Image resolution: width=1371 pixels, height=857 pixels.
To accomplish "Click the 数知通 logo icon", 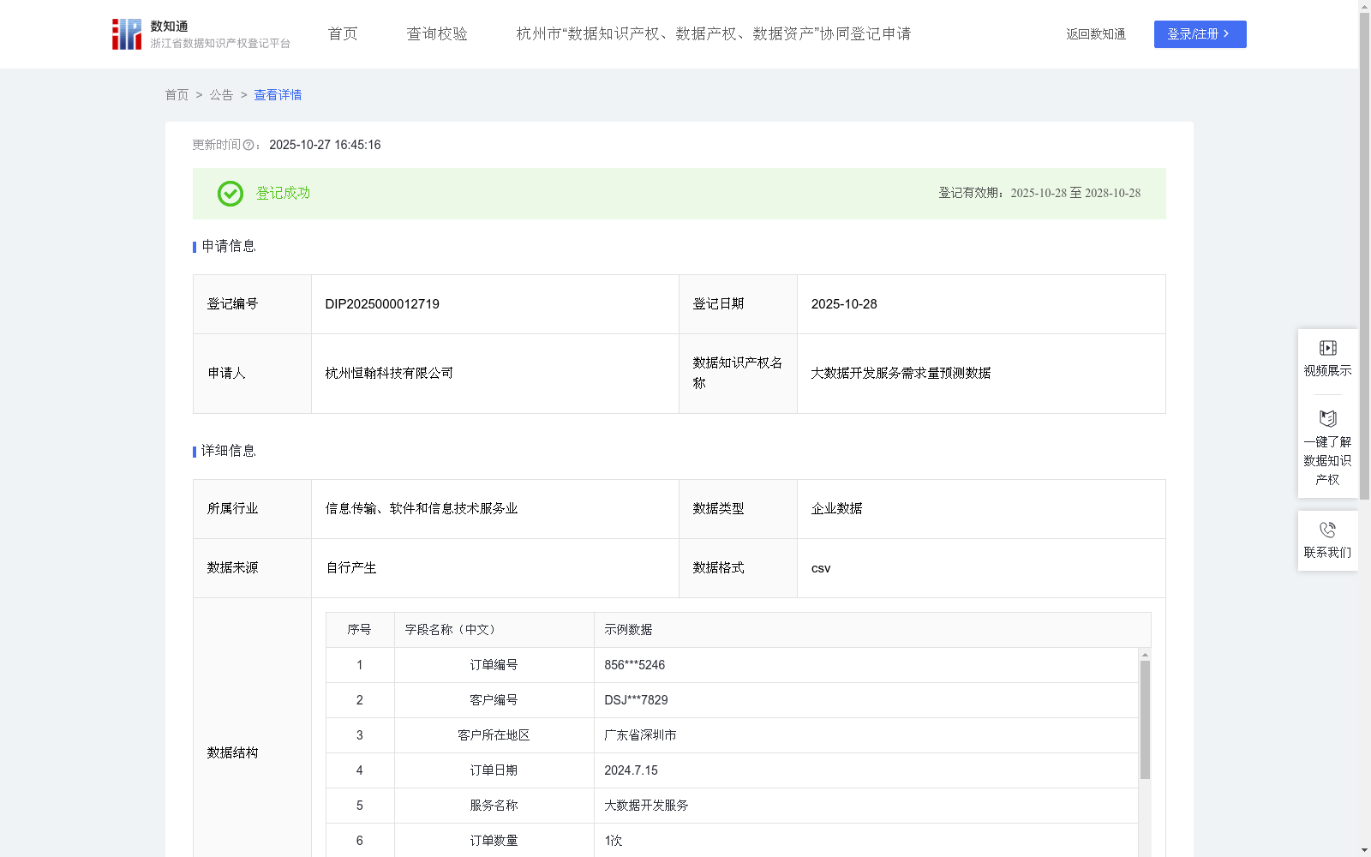I will click(x=125, y=33).
